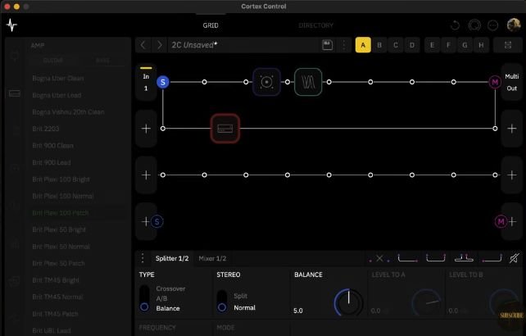
Task: Activate scene E
Action: click(x=432, y=45)
